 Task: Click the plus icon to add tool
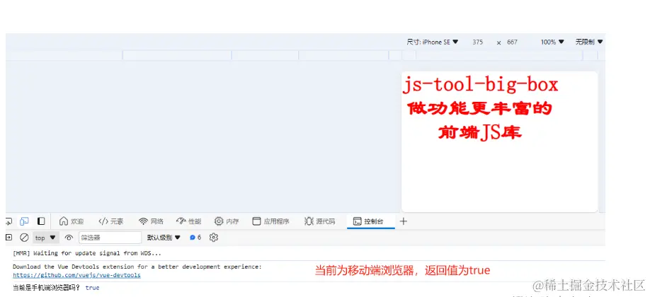(x=404, y=221)
